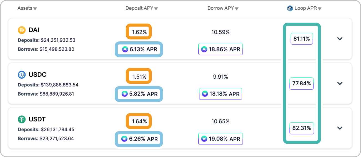Click the USDC coin icon
Screen dimensions: 361x157
tap(22, 75)
